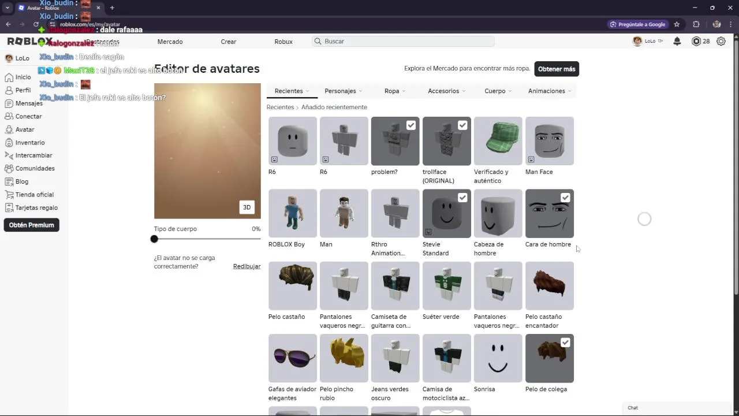Click the Conectar icon in sidebar

(9, 116)
